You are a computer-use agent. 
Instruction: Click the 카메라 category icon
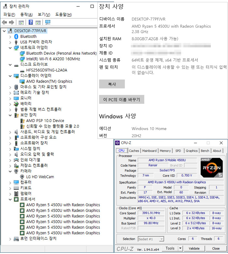click(16, 171)
